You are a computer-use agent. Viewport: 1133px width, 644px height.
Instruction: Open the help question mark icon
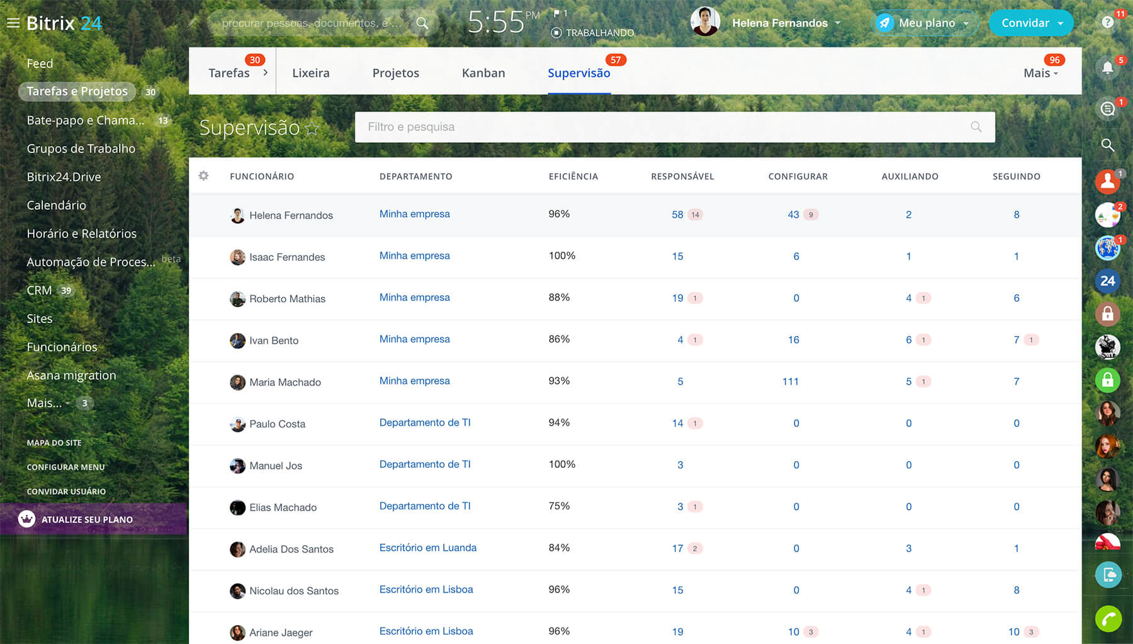1107,23
